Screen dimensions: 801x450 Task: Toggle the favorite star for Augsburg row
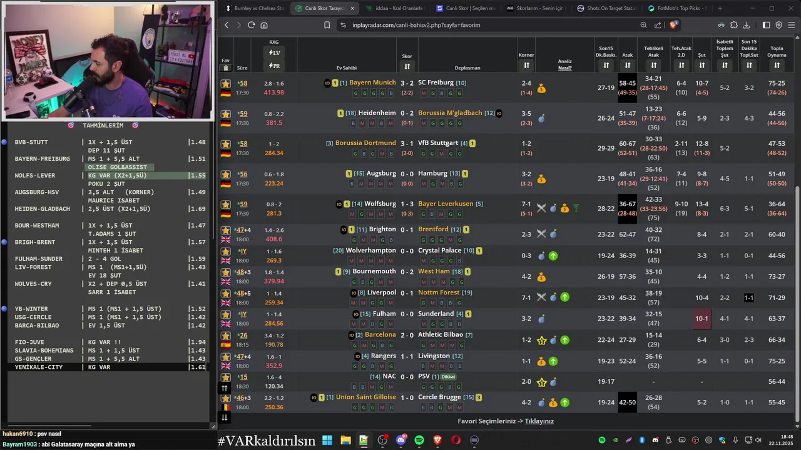[226, 174]
